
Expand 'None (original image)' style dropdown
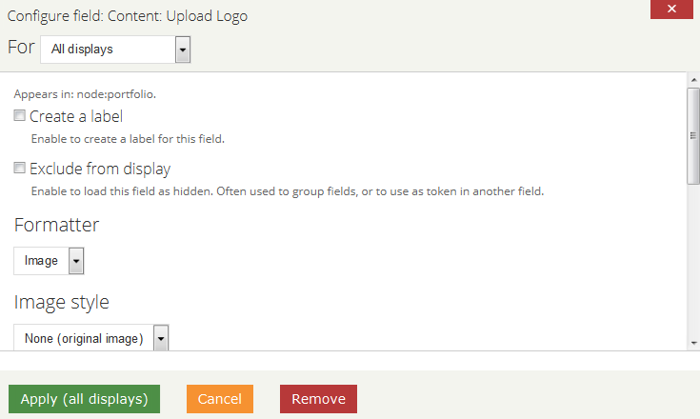(91, 338)
